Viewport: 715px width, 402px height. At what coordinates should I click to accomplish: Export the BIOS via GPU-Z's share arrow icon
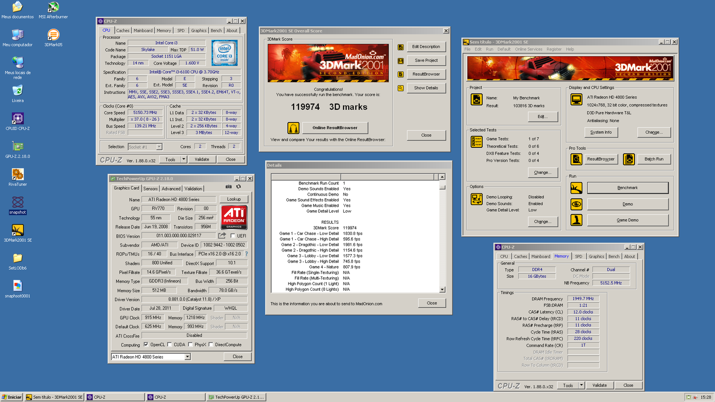point(222,235)
